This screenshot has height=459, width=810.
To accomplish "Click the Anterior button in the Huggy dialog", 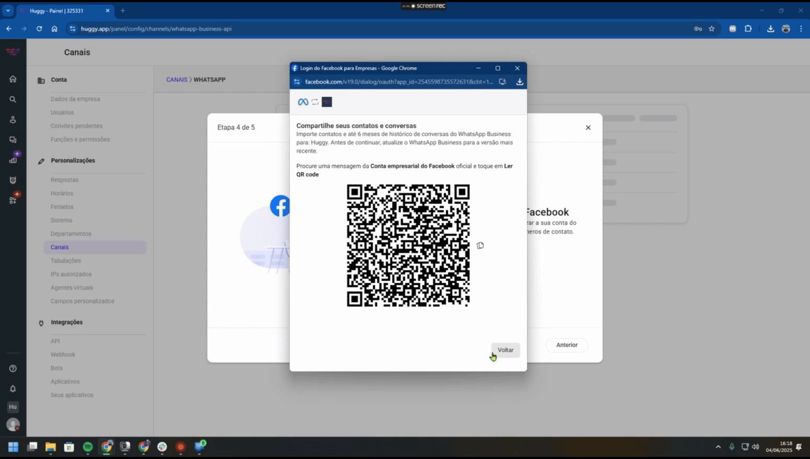I will point(566,345).
